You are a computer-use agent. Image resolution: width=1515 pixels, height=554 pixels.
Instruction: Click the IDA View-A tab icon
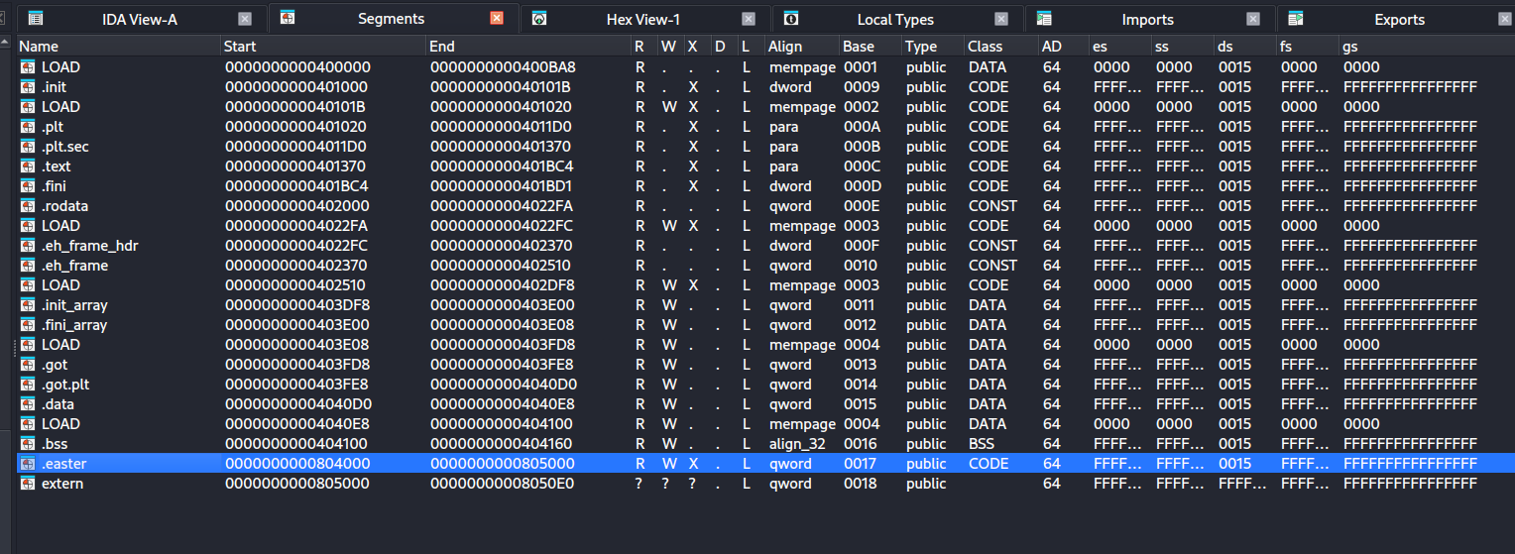36,19
